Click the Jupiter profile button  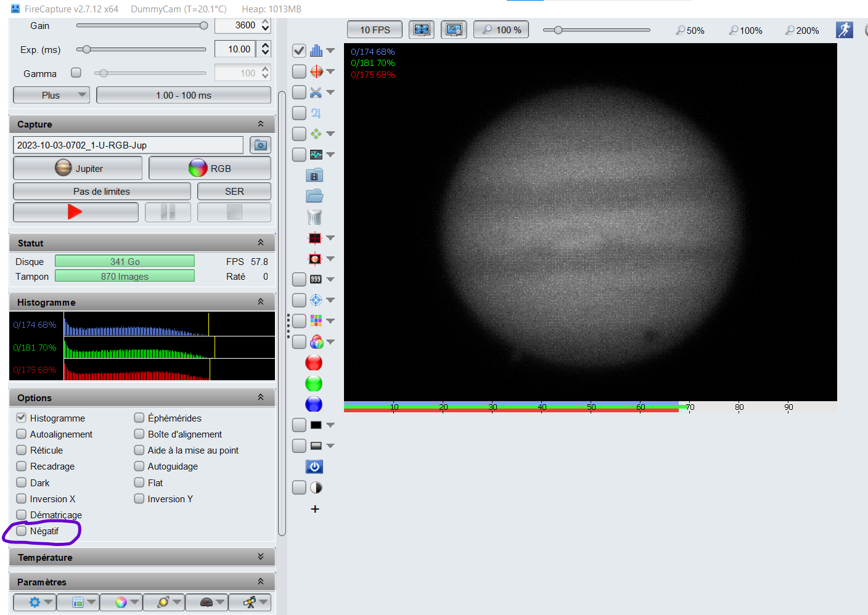[x=78, y=168]
